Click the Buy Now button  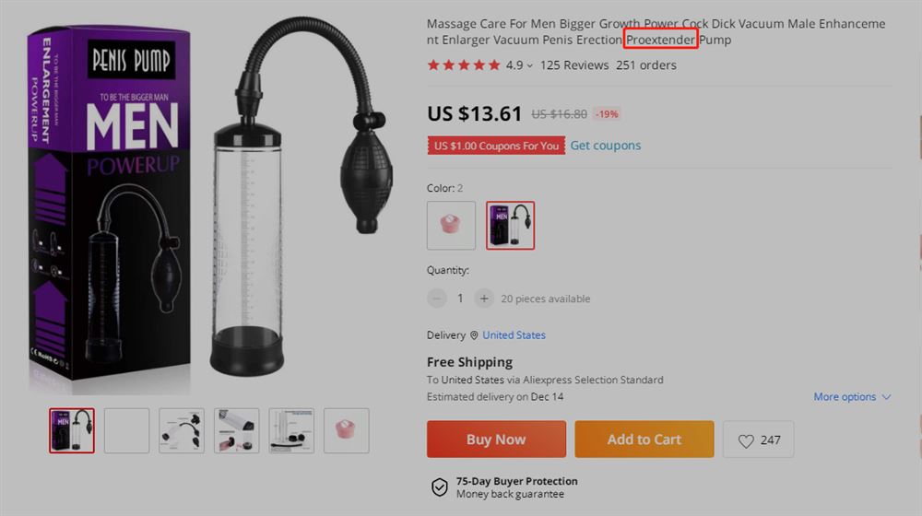click(496, 439)
